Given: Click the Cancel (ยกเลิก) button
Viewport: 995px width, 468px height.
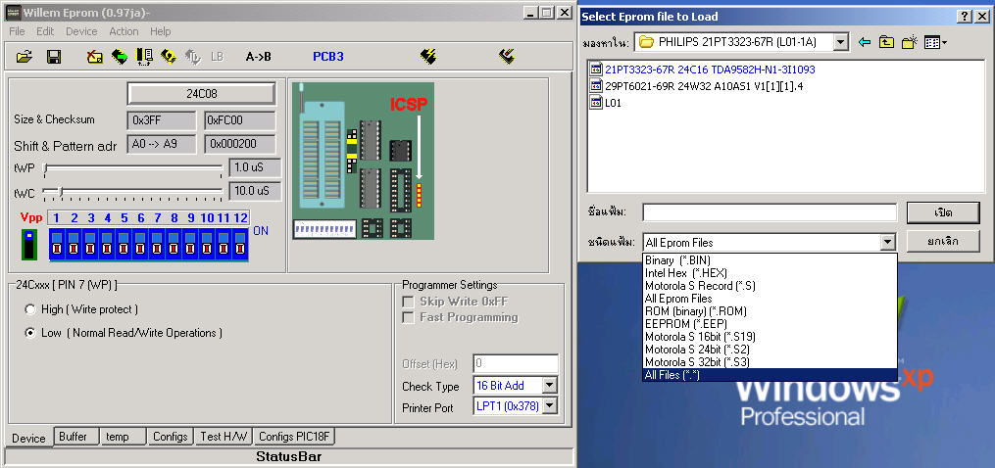Looking at the screenshot, I should (x=943, y=241).
